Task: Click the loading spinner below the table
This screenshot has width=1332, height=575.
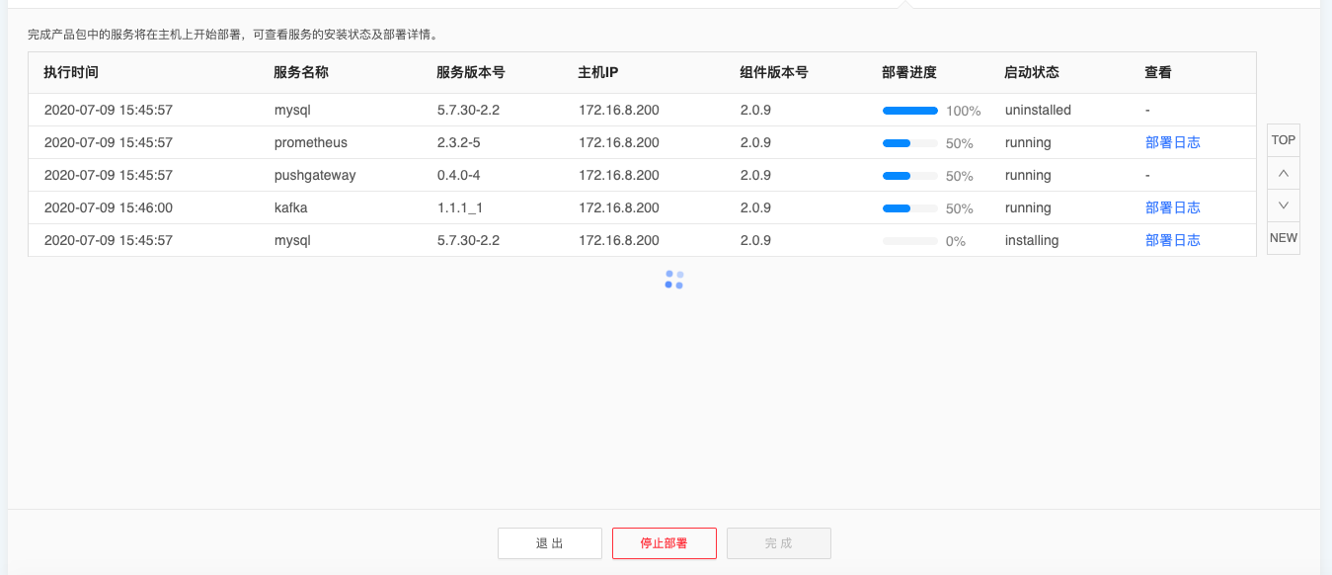Action: point(674,280)
